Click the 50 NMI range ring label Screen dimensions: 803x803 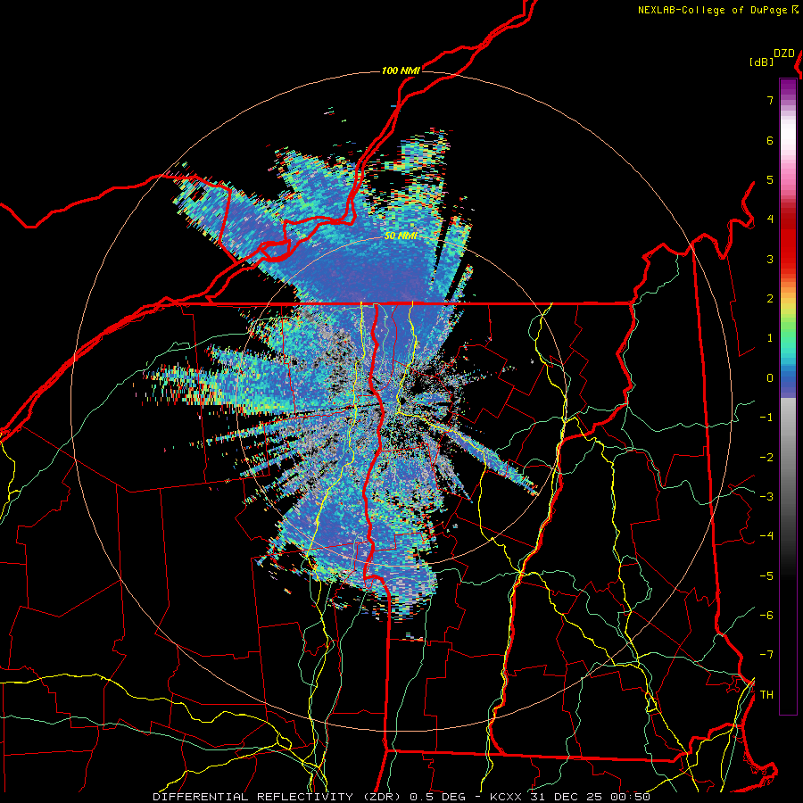click(x=401, y=236)
